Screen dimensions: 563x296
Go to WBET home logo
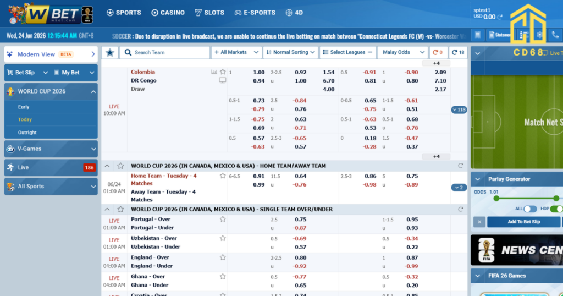pos(51,14)
